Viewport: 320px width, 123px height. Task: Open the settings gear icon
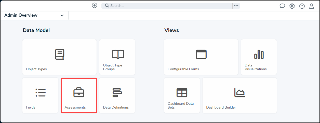[292, 6]
